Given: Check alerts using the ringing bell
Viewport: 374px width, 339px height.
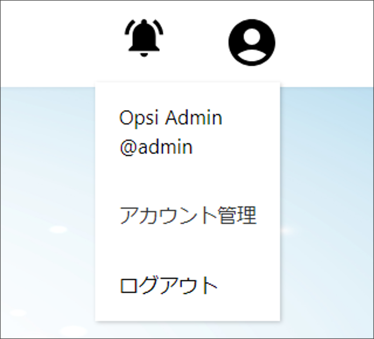Looking at the screenshot, I should (x=144, y=38).
